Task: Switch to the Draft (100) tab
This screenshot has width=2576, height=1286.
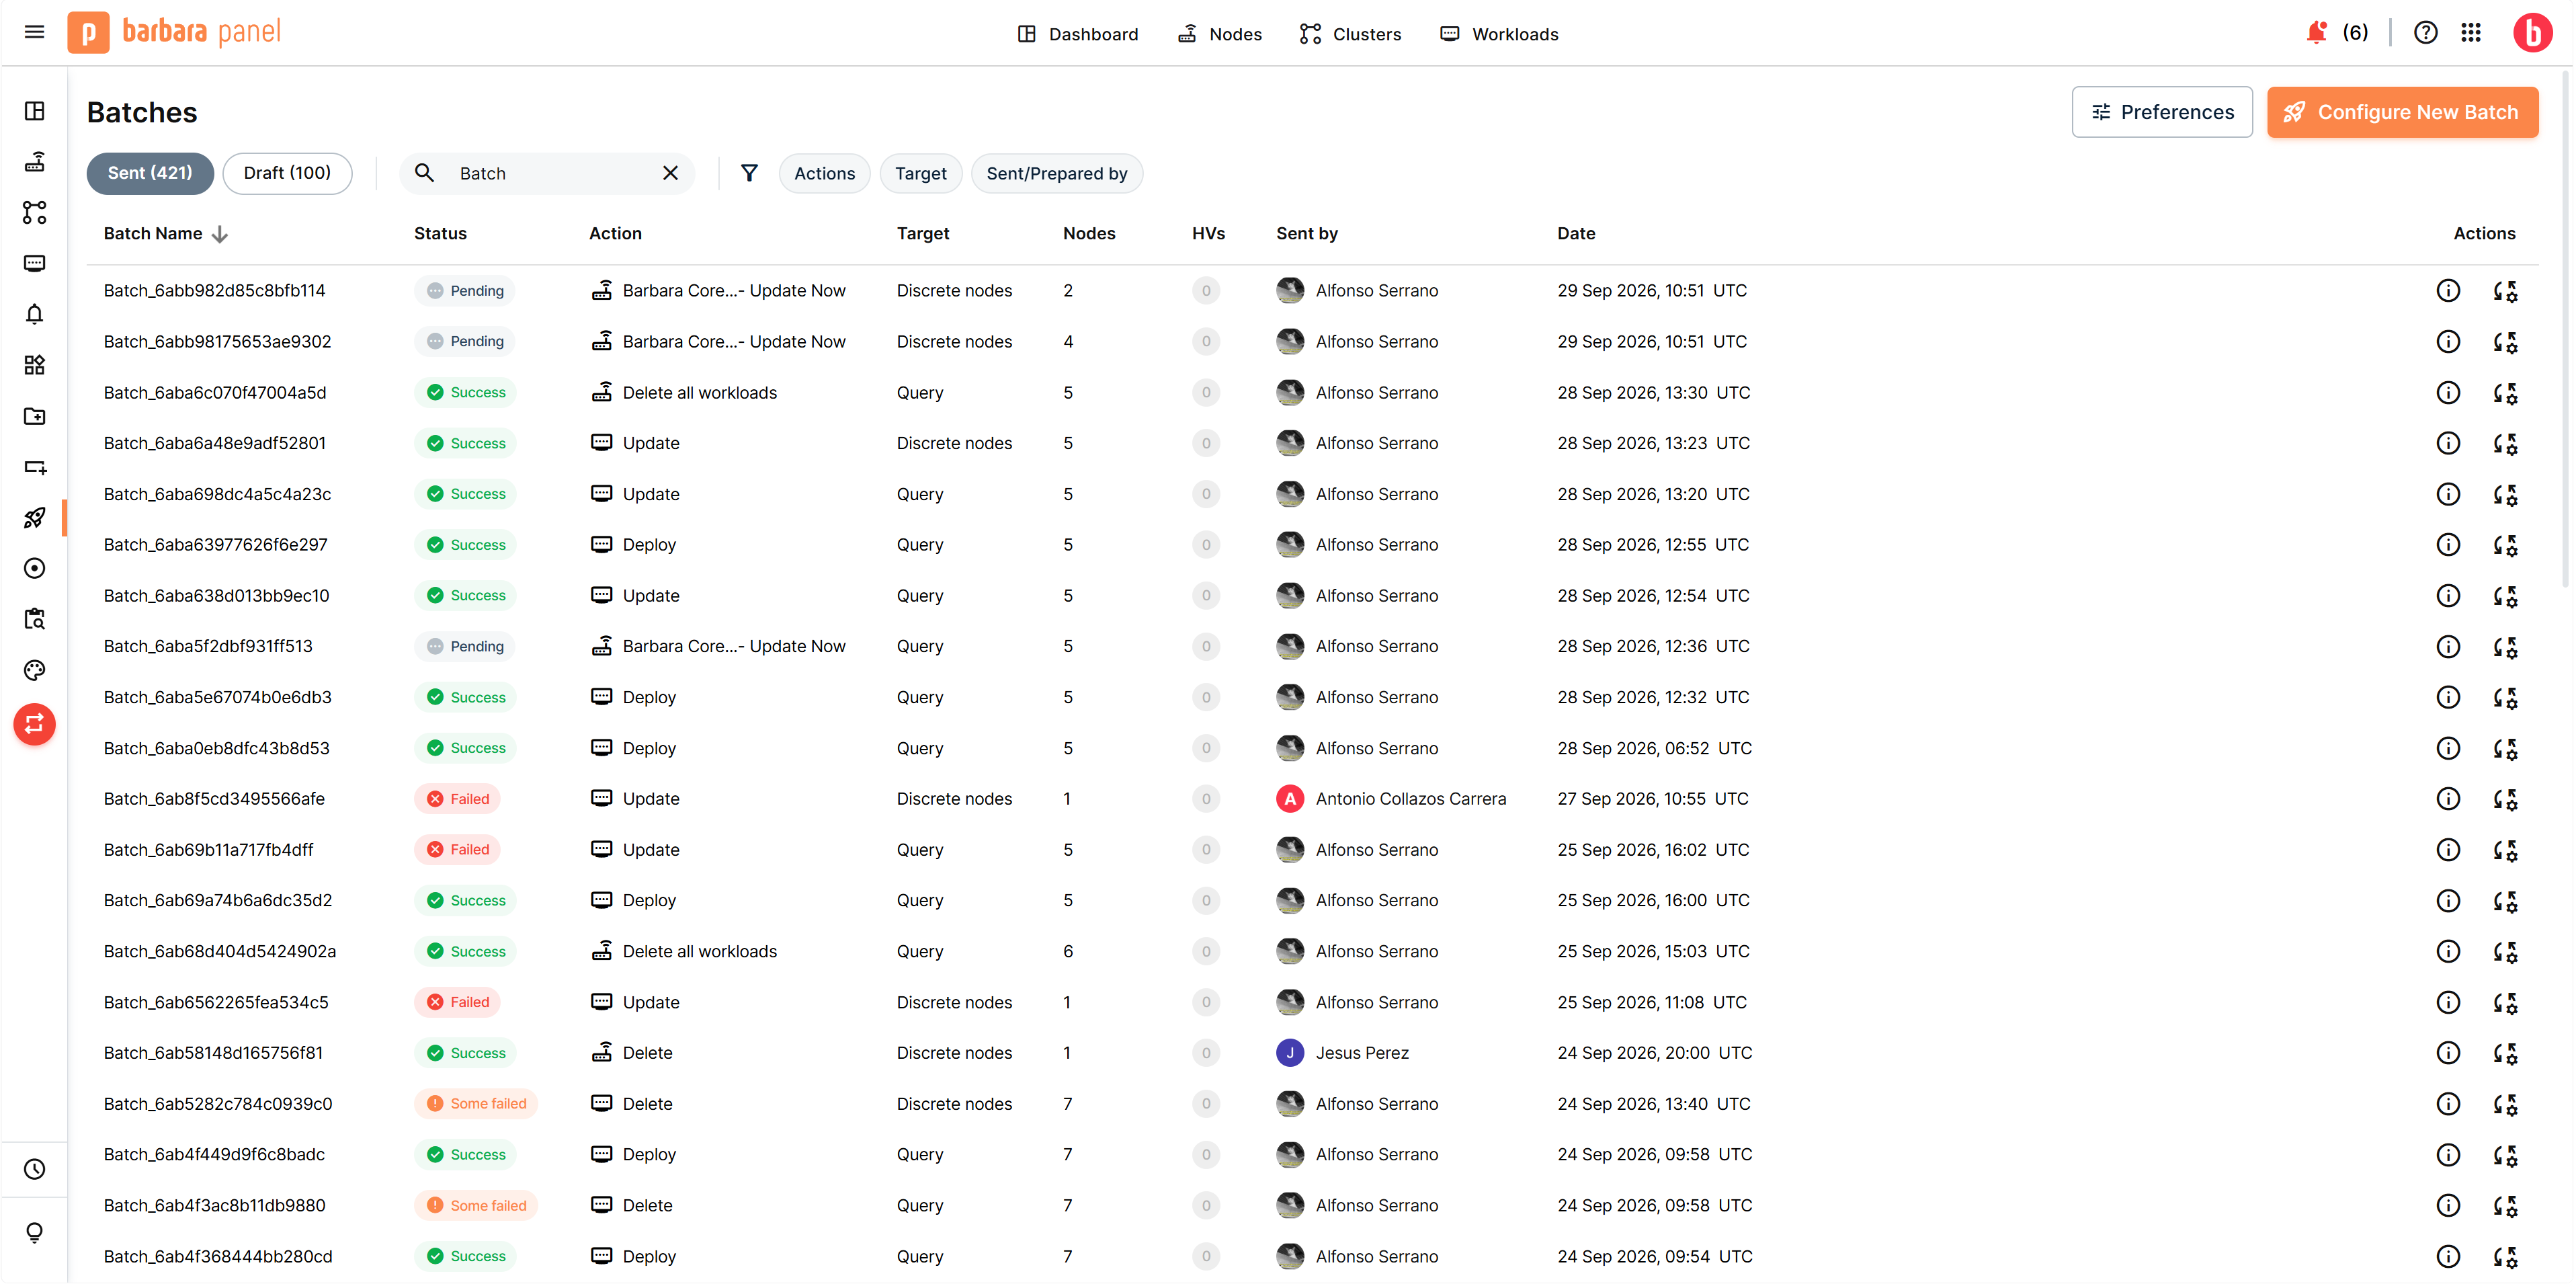Action: [287, 173]
